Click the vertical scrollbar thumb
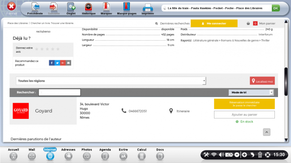Screen dimensions: 291x163 (x=286, y=81)
